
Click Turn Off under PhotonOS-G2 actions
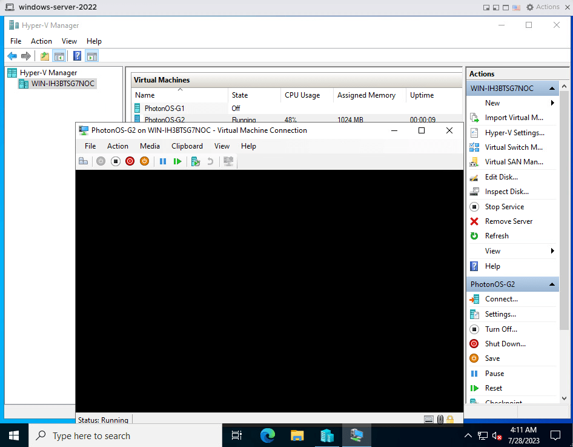point(501,329)
